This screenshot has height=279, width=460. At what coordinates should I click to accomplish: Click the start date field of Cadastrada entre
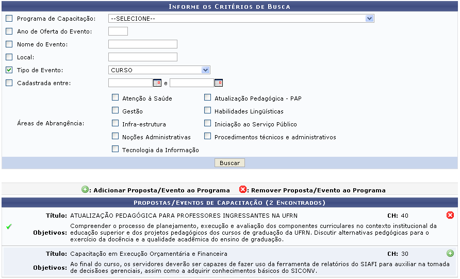(x=130, y=83)
